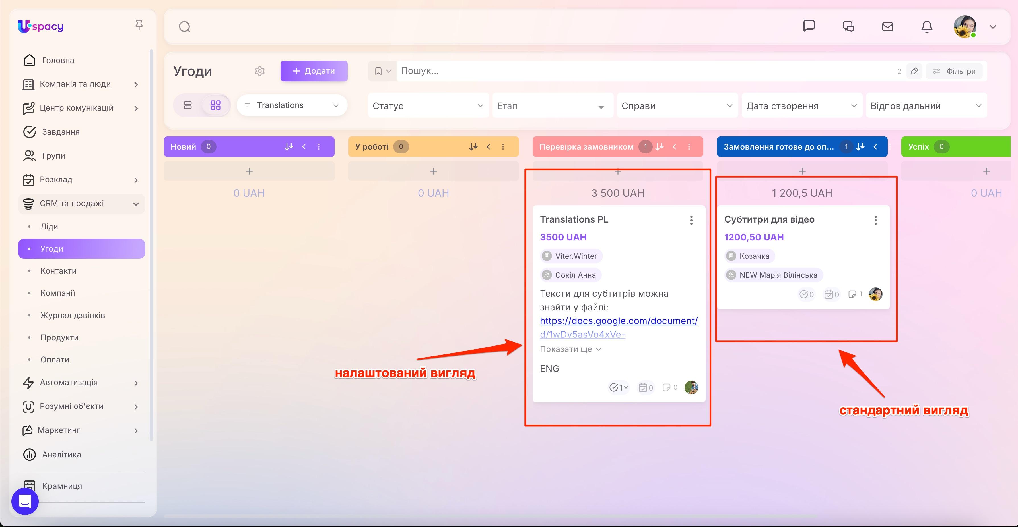Open comments counter on Субтитри для відео card

(855, 294)
